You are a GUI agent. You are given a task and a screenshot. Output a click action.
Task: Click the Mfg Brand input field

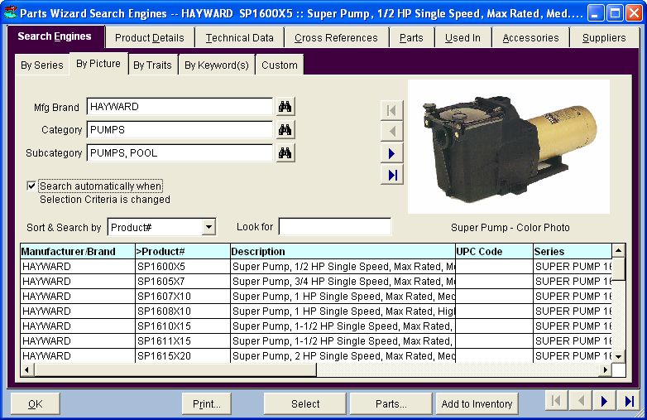(180, 107)
